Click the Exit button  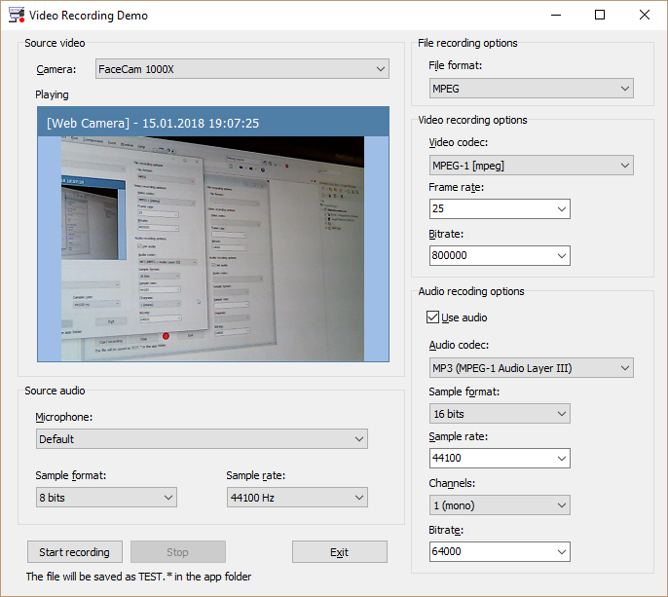point(339,552)
